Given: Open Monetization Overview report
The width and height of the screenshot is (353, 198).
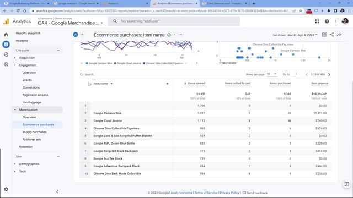Looking at the screenshot, I should (x=29, y=117).
